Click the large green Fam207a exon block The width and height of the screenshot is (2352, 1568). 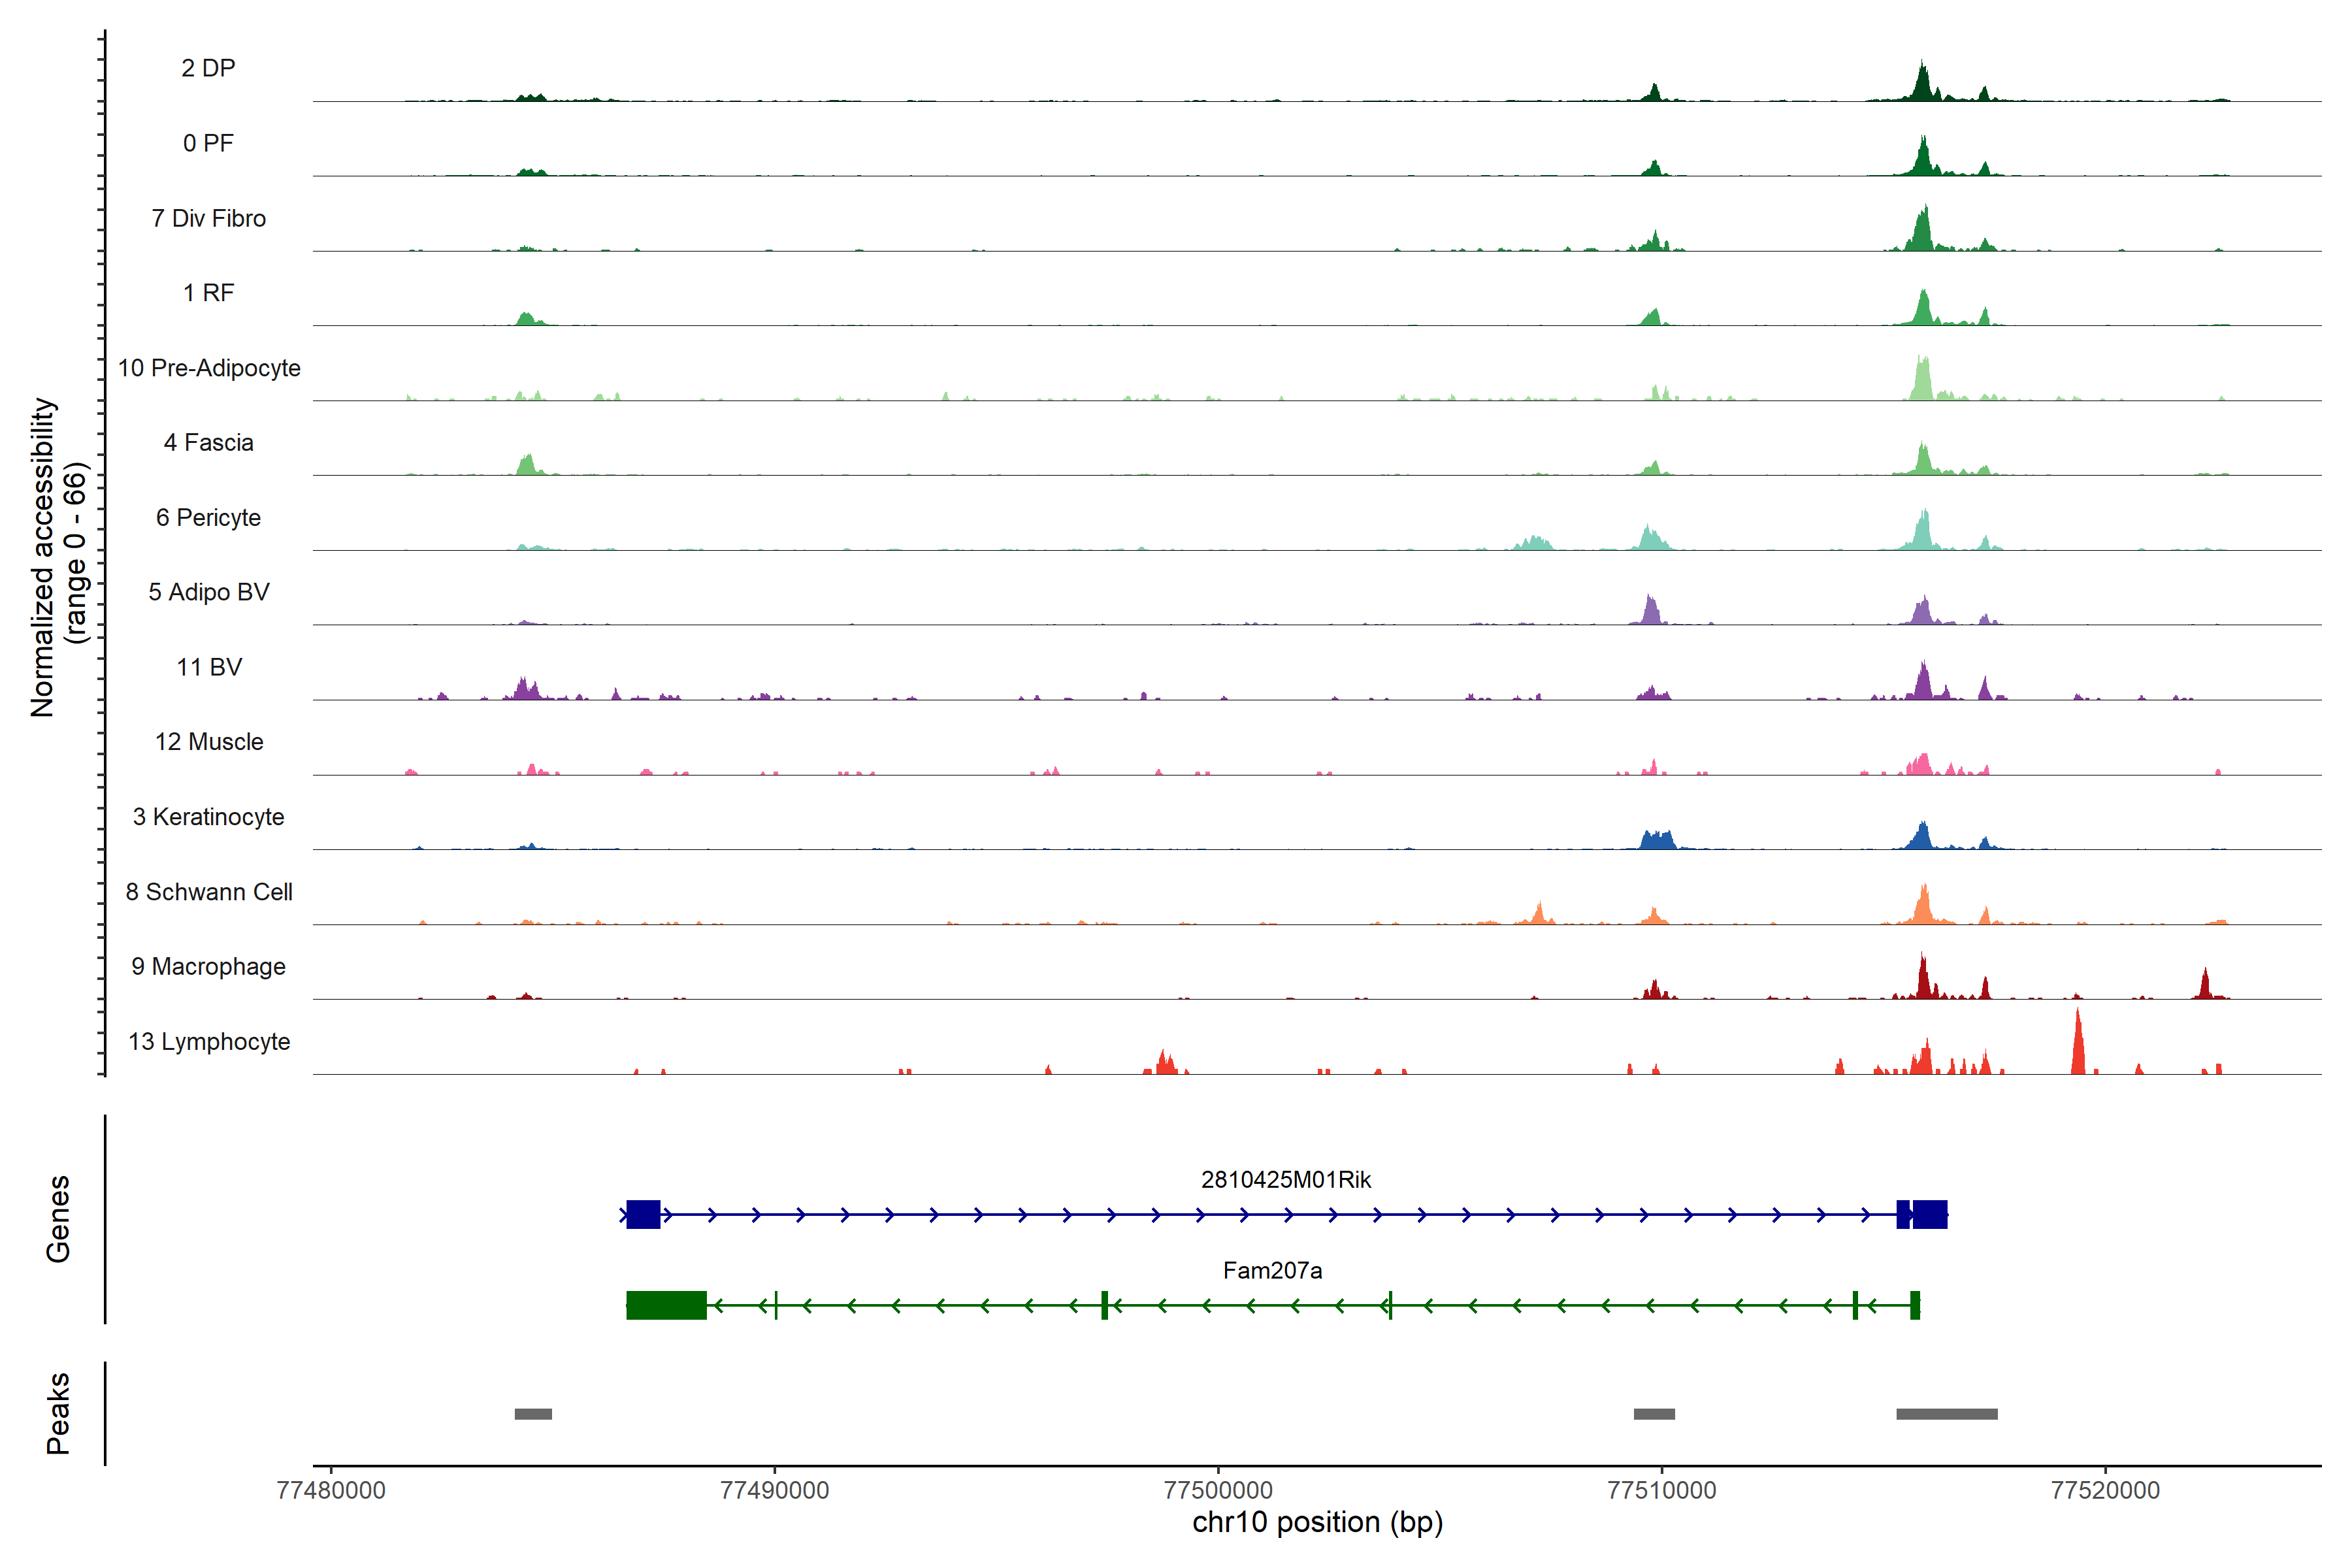666,1305
